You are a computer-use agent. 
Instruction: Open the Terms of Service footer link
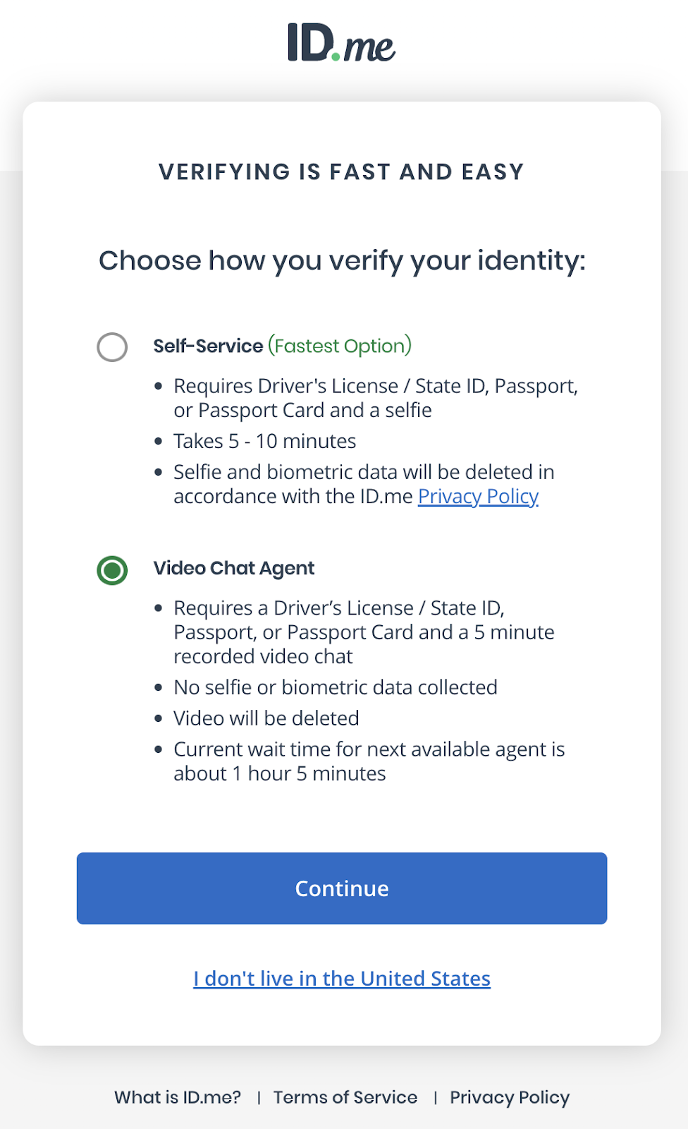tap(345, 1097)
